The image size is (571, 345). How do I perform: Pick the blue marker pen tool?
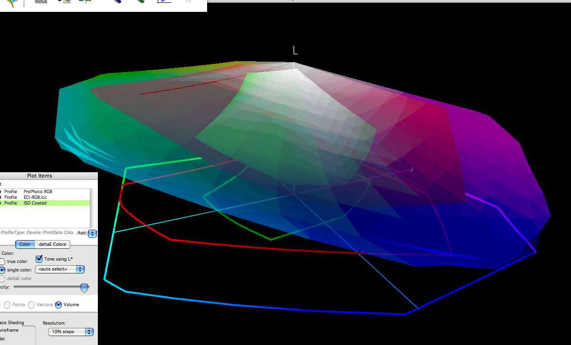(x=117, y=2)
